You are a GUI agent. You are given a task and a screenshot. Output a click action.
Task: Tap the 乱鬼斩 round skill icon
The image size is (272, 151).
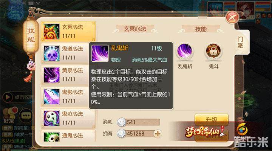click(185, 51)
